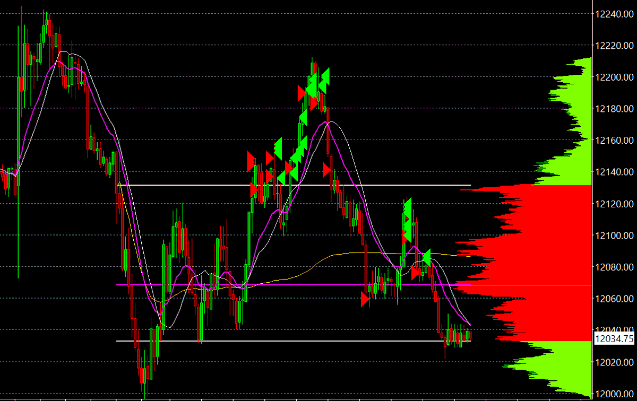
Task: Click the 12020.00 price axis label
Action: pyautogui.click(x=614, y=362)
